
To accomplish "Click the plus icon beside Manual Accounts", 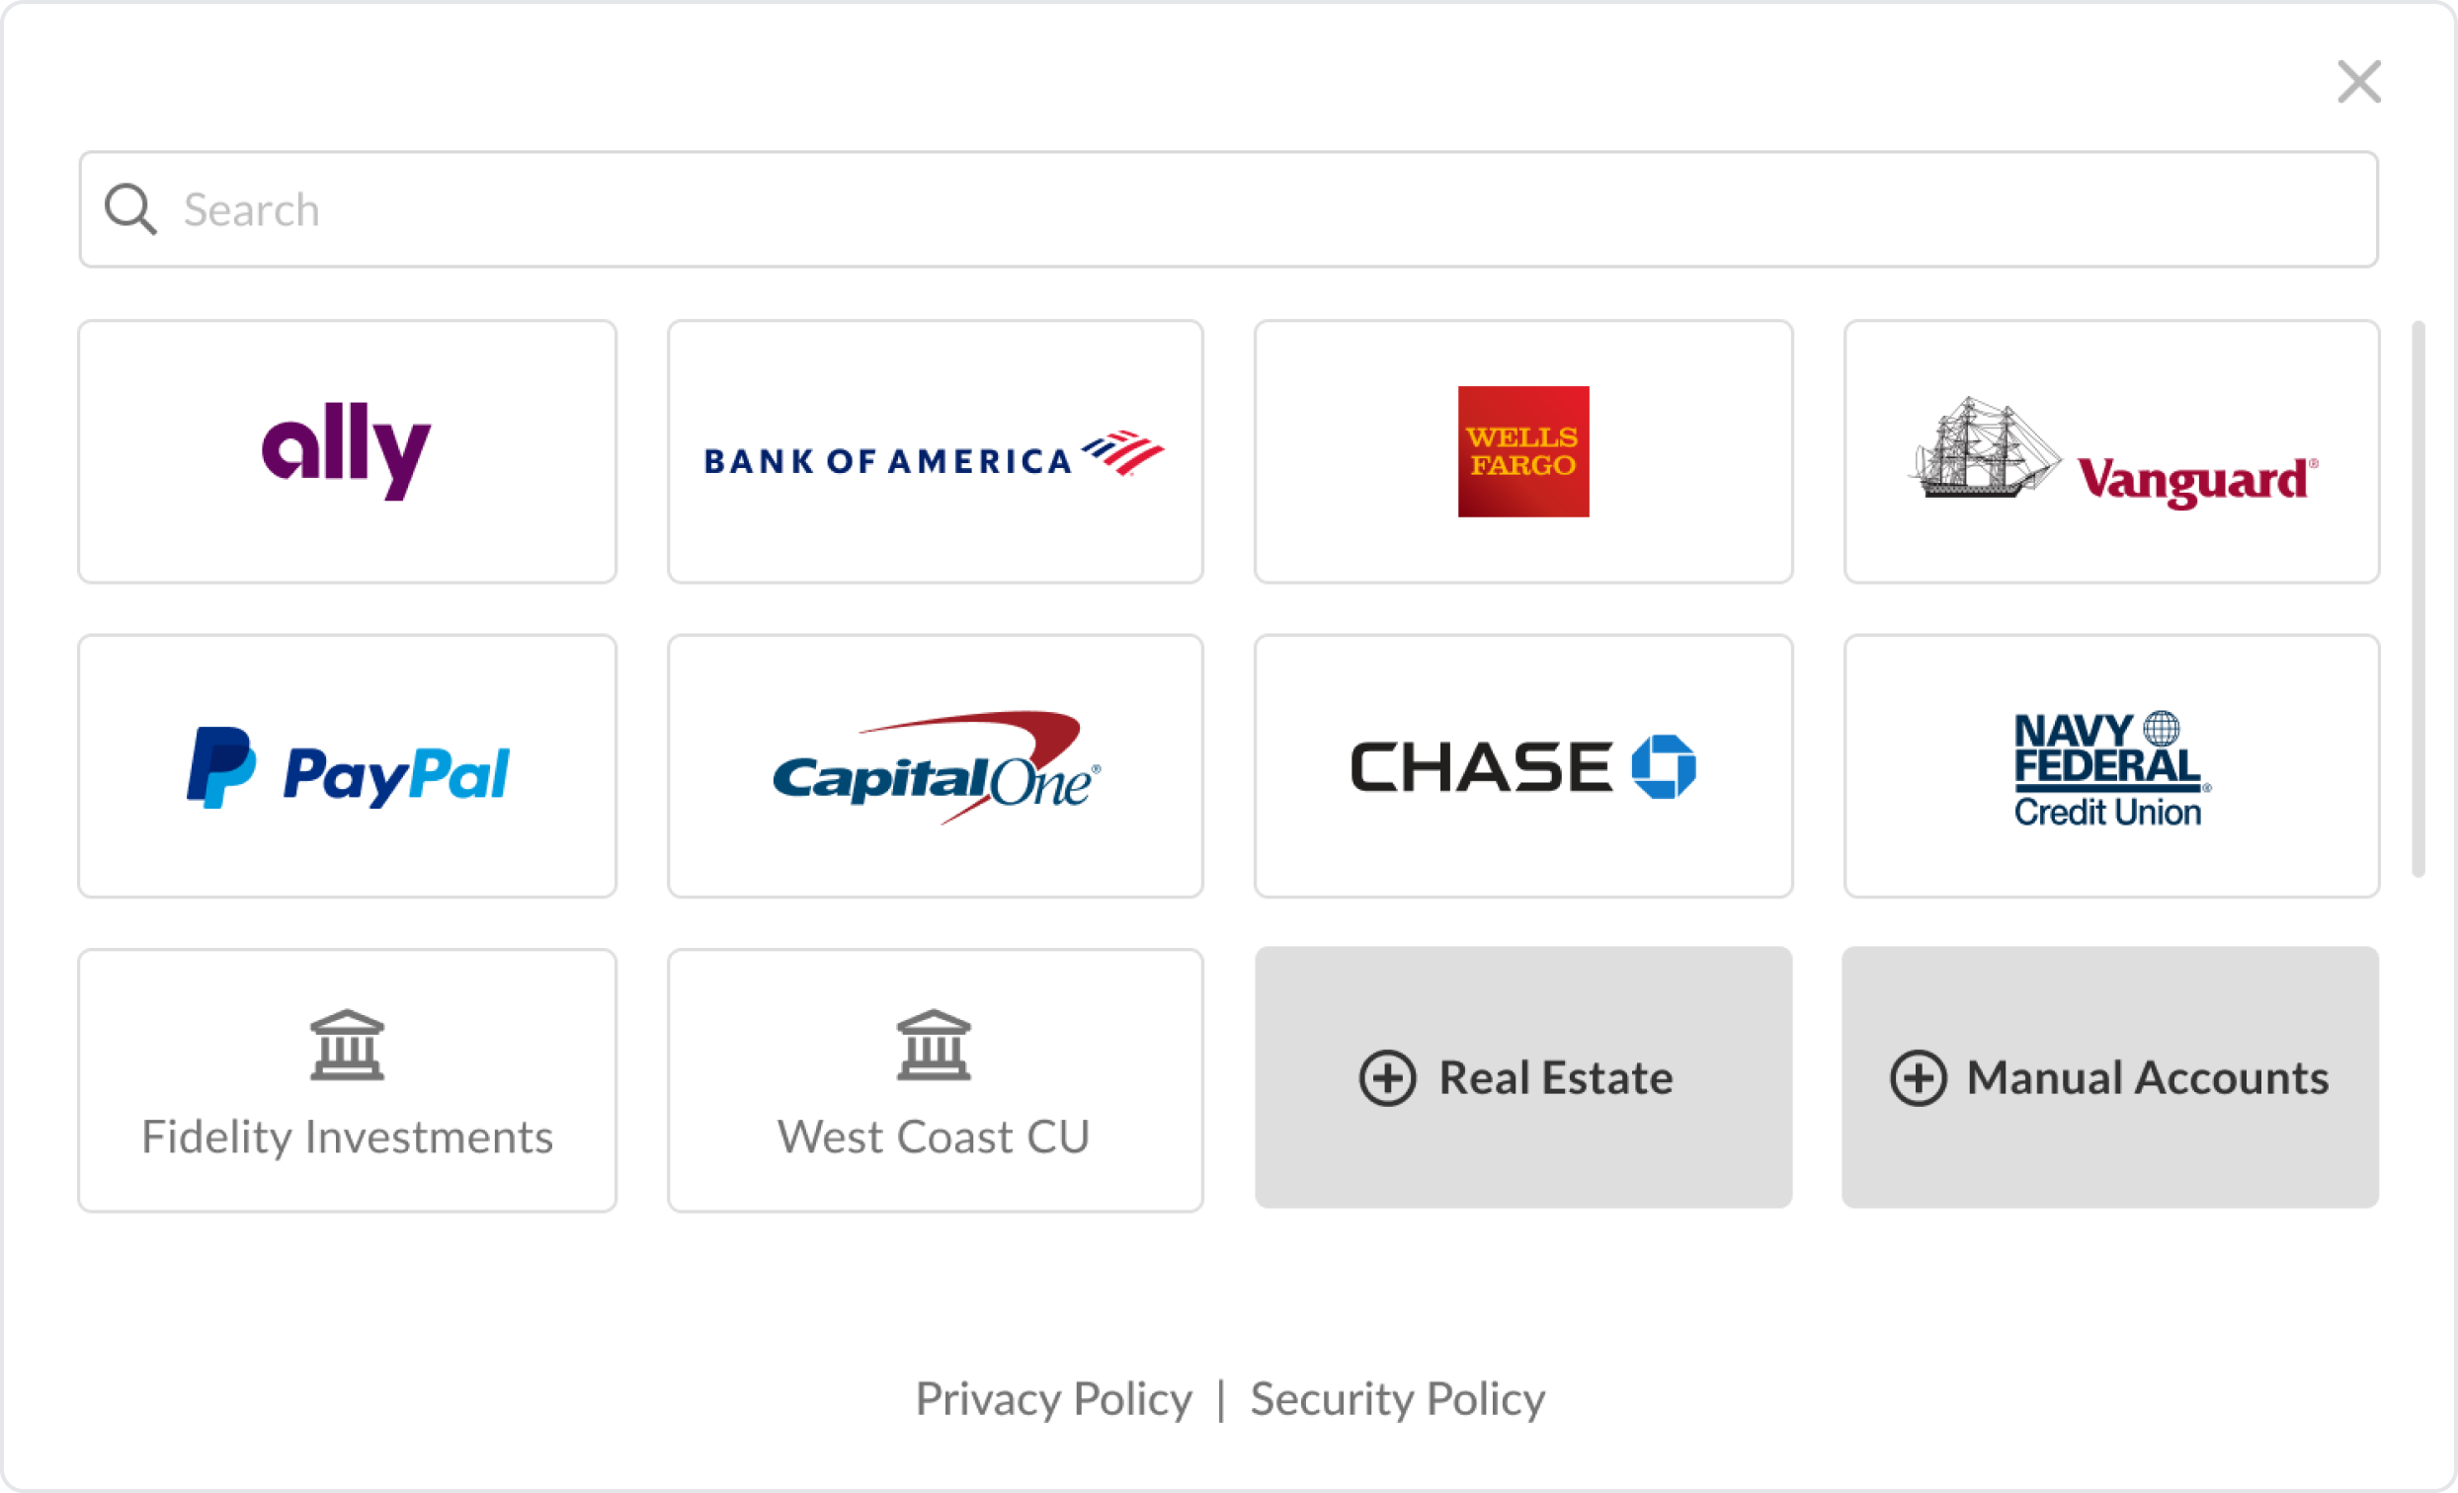I will point(1918,1078).
